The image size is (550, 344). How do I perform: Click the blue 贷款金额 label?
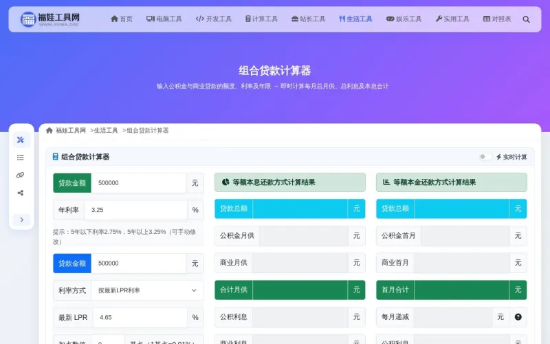[x=72, y=264]
